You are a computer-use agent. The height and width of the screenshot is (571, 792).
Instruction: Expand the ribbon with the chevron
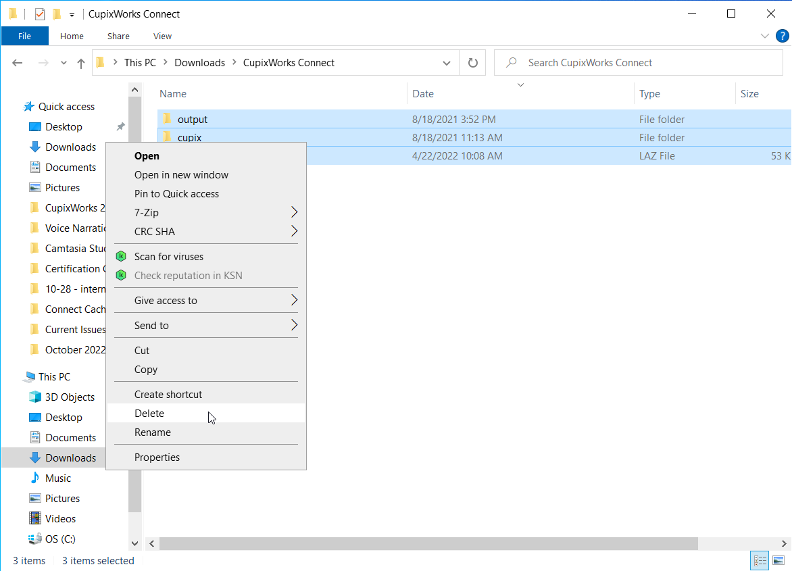pyautogui.click(x=765, y=36)
